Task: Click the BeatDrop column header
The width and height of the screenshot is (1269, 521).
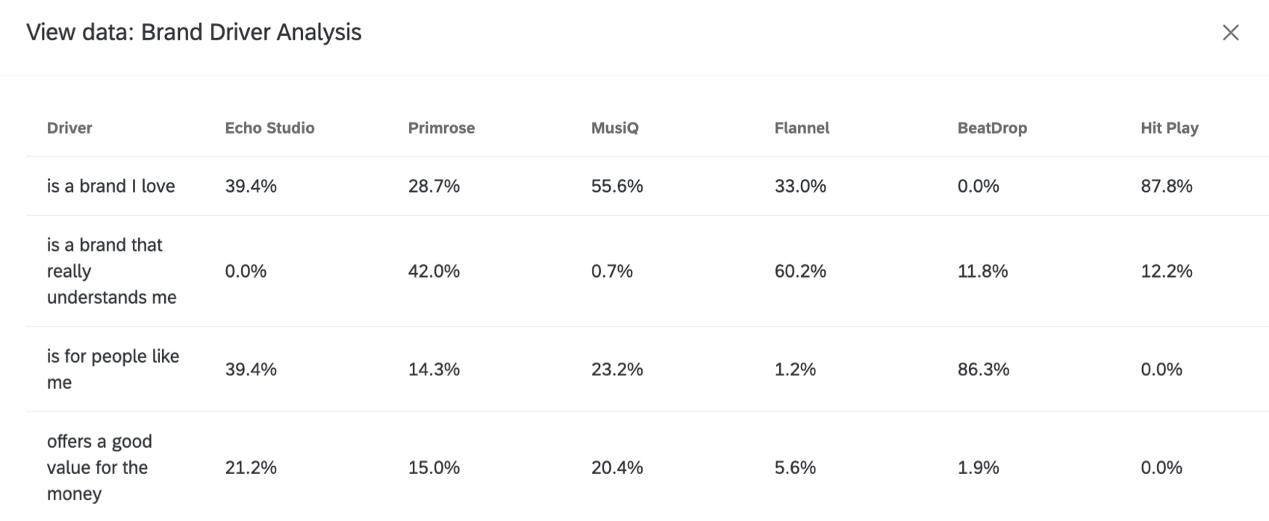Action: tap(992, 128)
